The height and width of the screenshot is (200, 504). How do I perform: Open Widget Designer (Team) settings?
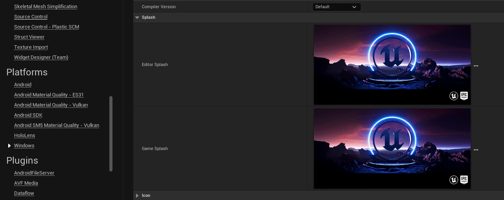pyautogui.click(x=41, y=57)
